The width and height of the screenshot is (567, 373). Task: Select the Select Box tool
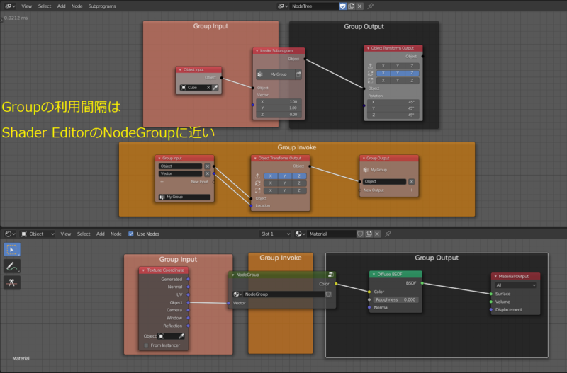pyautogui.click(x=12, y=250)
